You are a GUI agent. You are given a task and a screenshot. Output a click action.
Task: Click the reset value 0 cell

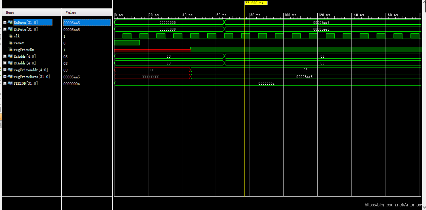click(x=64, y=43)
